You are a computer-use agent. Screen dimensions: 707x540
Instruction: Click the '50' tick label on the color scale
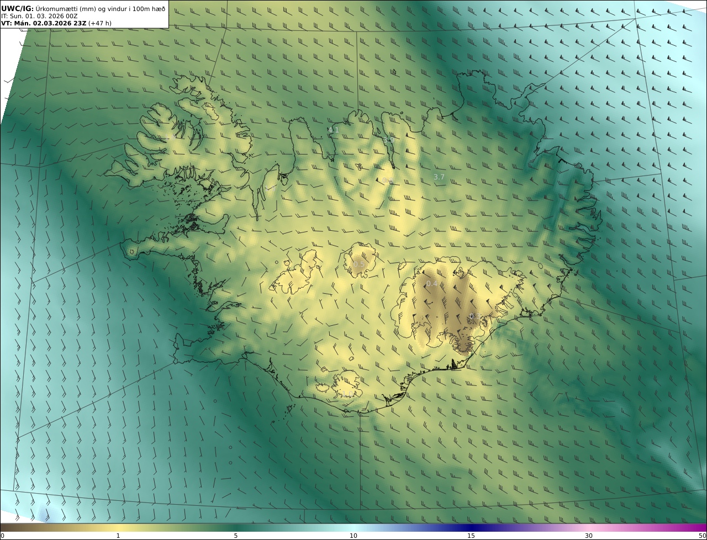pos(703,536)
